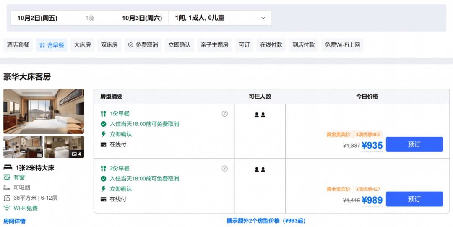Click the fork-knife icon in 含早餐 filter
The image size is (453, 227).
(42, 45)
